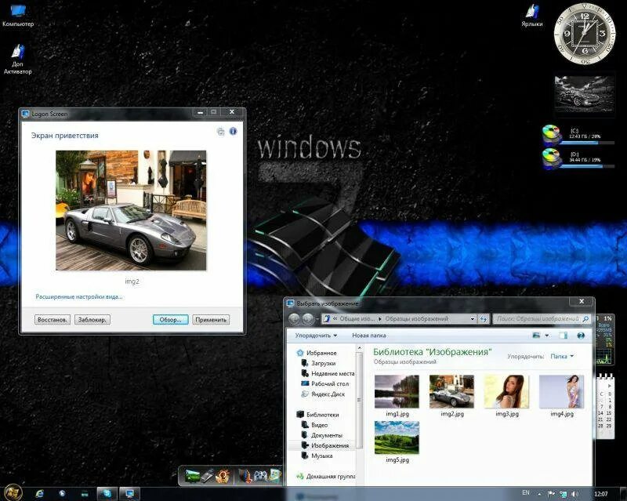Click the search magnifier icon
Image resolution: width=627 pixels, height=501 pixels.
coord(585,319)
